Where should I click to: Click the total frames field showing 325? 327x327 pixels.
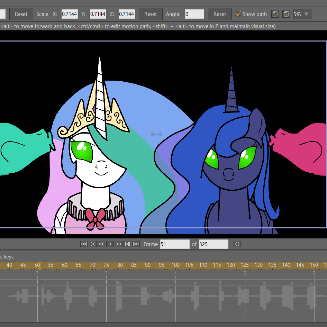(x=214, y=244)
